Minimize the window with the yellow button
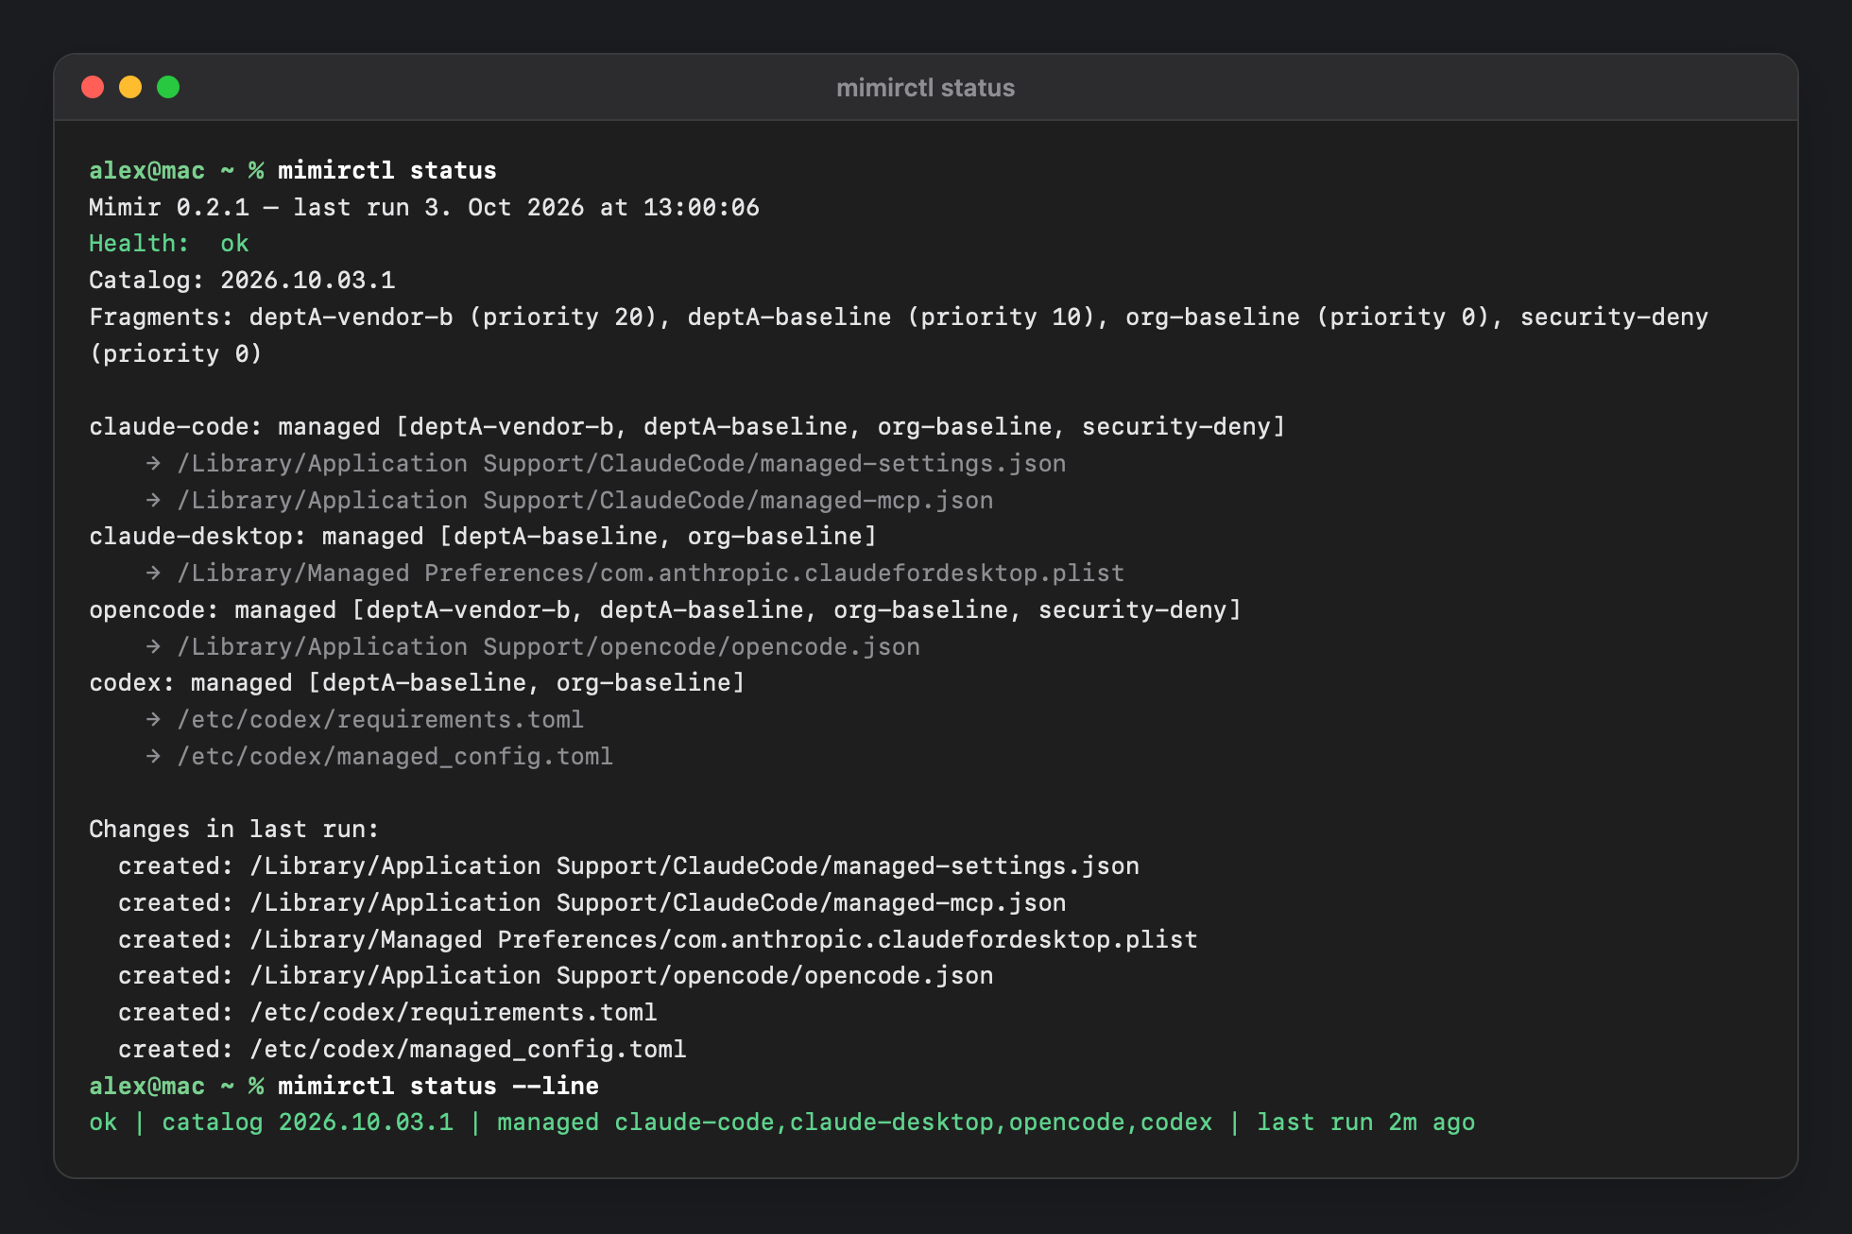 [130, 87]
